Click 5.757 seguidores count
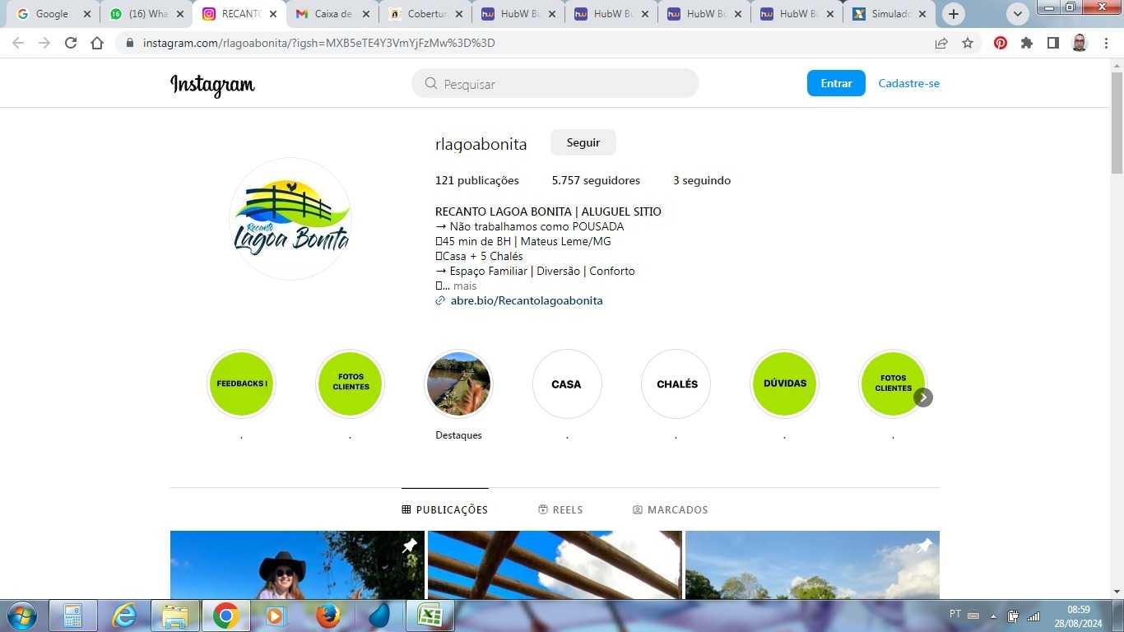1124x632 pixels. [x=596, y=180]
